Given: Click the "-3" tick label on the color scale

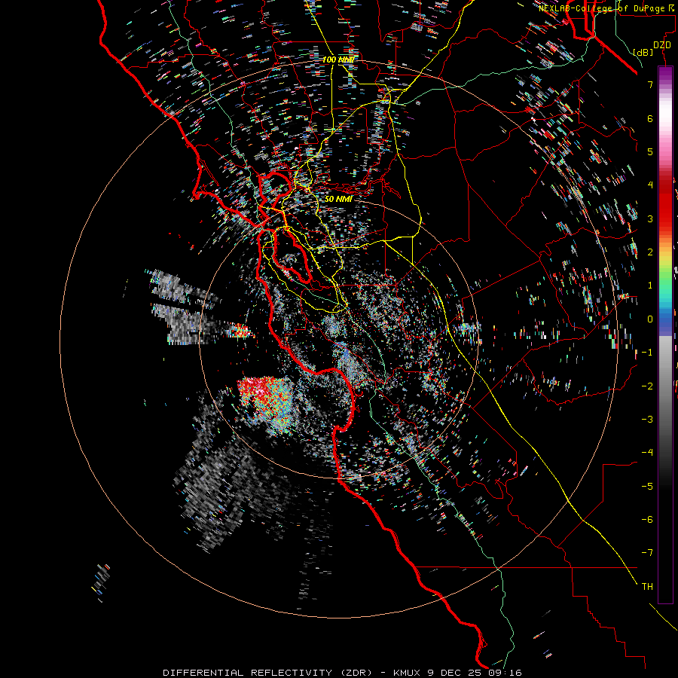Looking at the screenshot, I should [x=647, y=420].
